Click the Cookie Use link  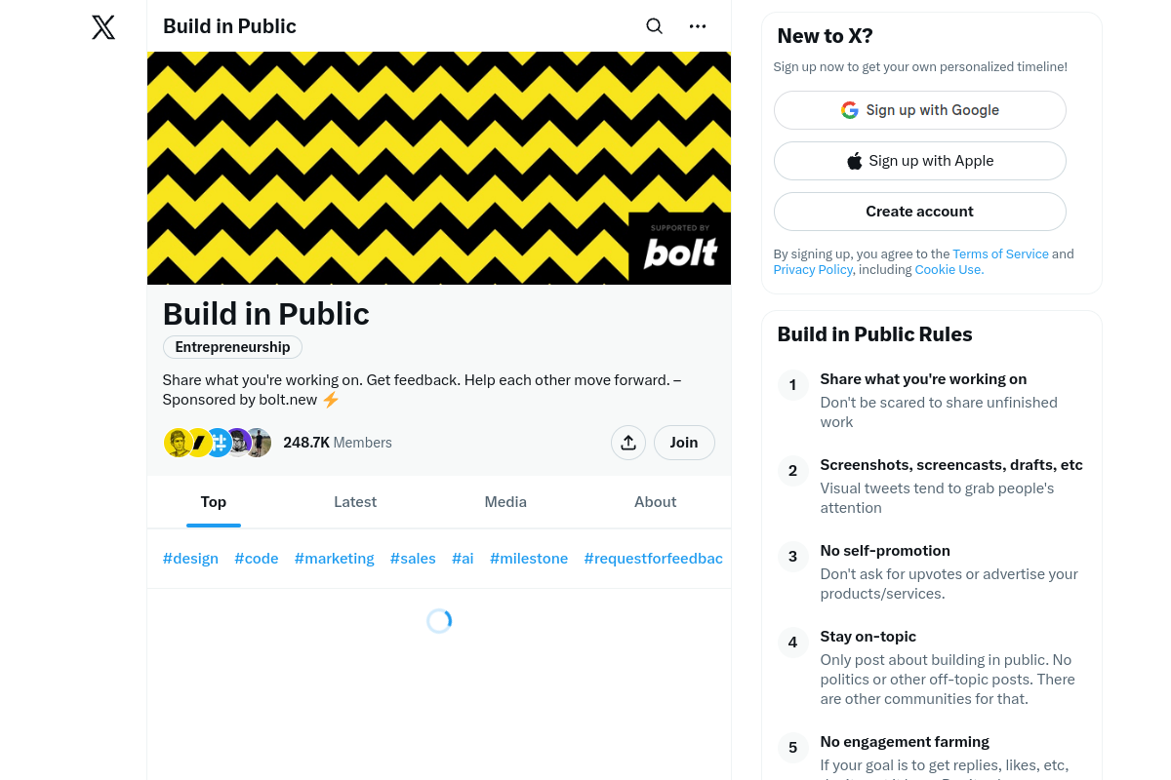click(x=948, y=269)
